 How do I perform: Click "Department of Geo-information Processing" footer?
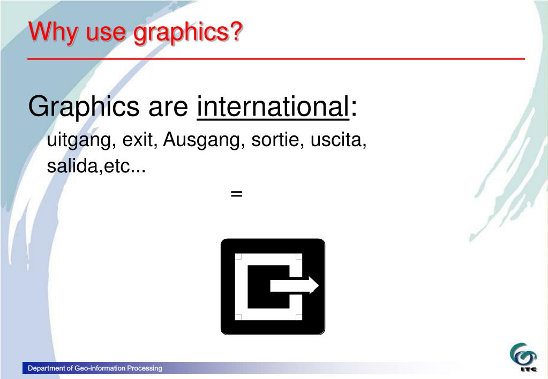point(95,368)
